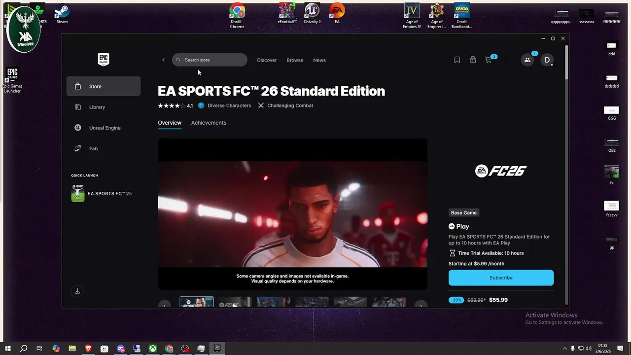Click the game trailer video player
The image size is (631, 355).
(292, 214)
